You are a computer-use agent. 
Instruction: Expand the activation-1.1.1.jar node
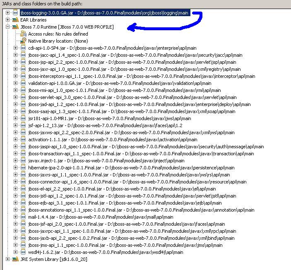click(x=16, y=140)
